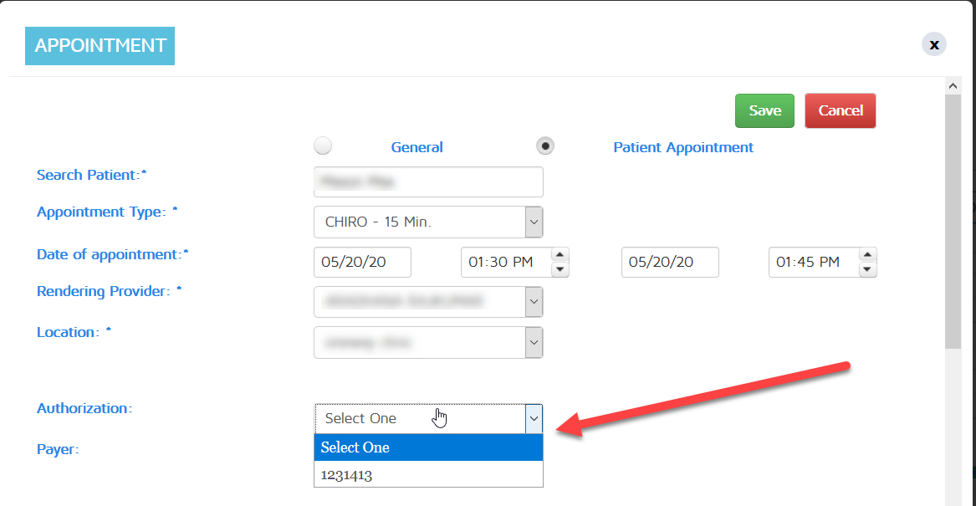Decrease end time 01:45 PM down arrow
Screen dimensions: 976x506
(x=868, y=269)
